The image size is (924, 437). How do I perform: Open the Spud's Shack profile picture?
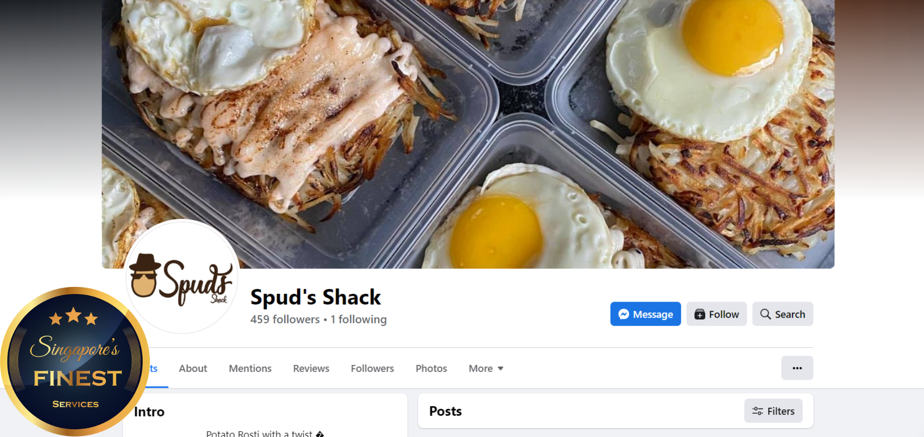pos(182,276)
